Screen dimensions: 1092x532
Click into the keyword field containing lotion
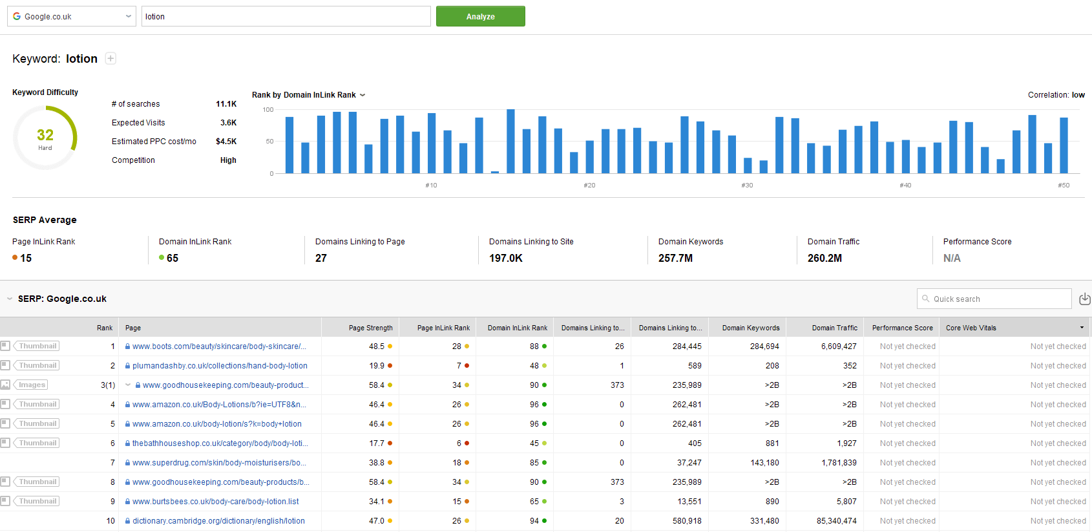coord(286,16)
